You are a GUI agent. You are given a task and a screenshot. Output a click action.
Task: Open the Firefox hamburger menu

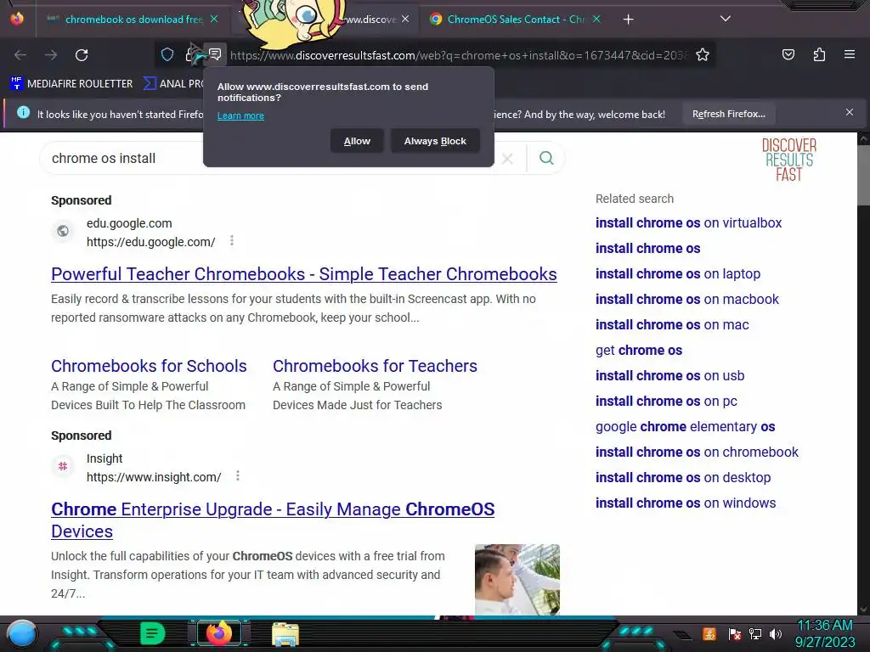[850, 54]
